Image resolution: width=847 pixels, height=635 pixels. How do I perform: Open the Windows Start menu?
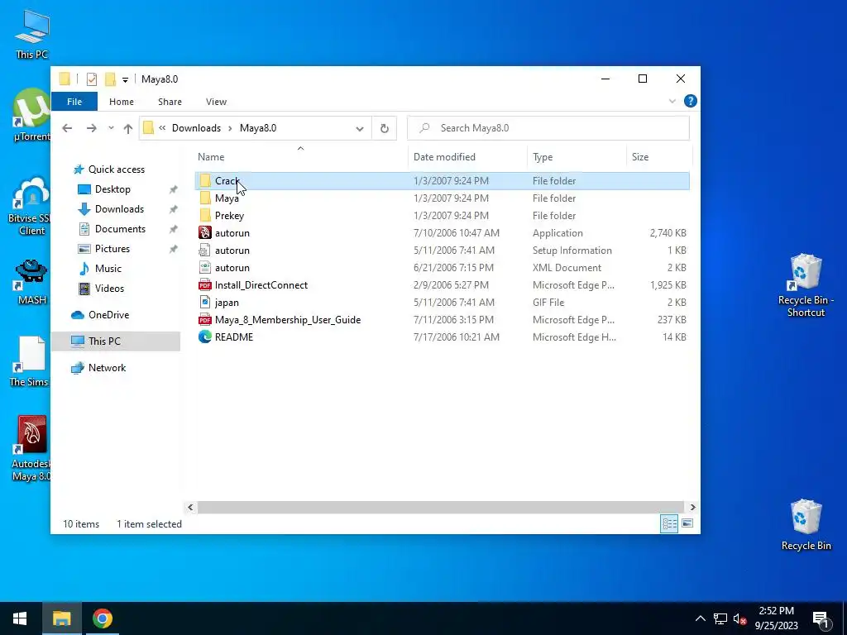[x=20, y=618]
